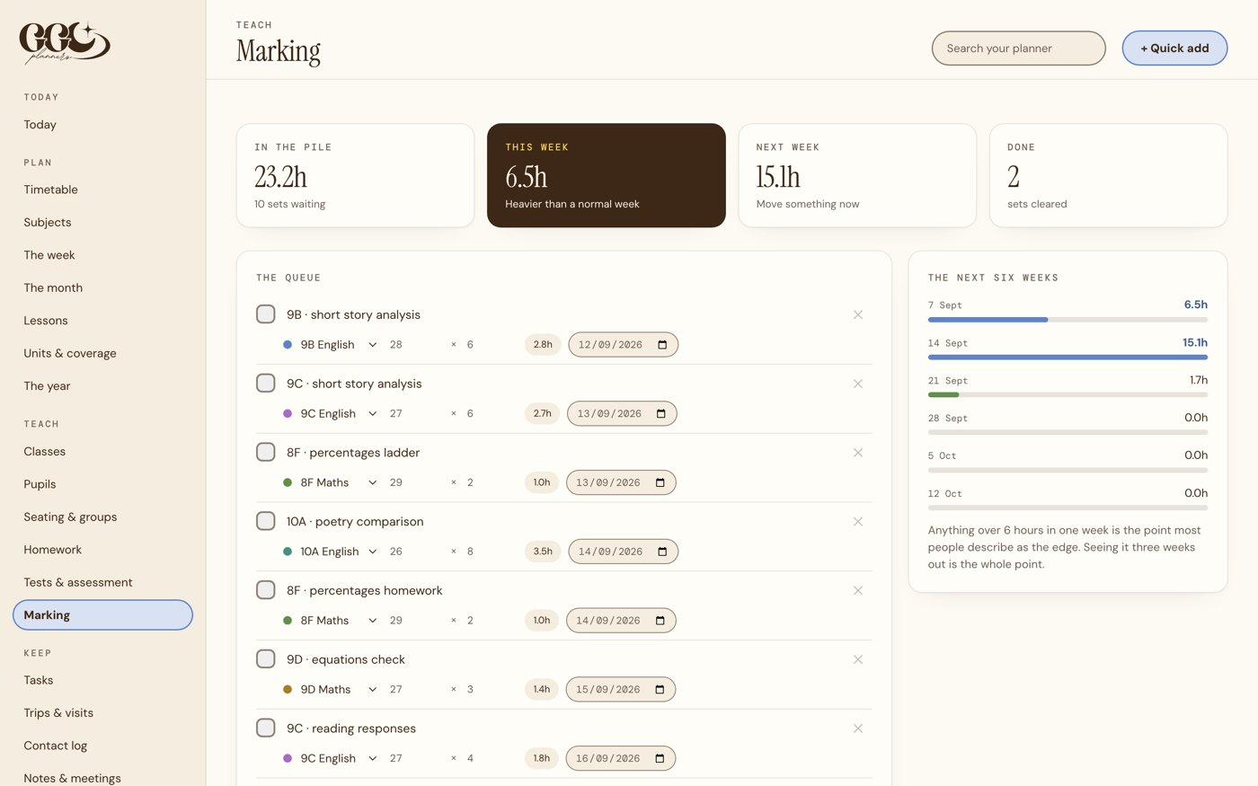The width and height of the screenshot is (1258, 786).
Task: Open calendar icon on percentages homework date
Action: (660, 621)
